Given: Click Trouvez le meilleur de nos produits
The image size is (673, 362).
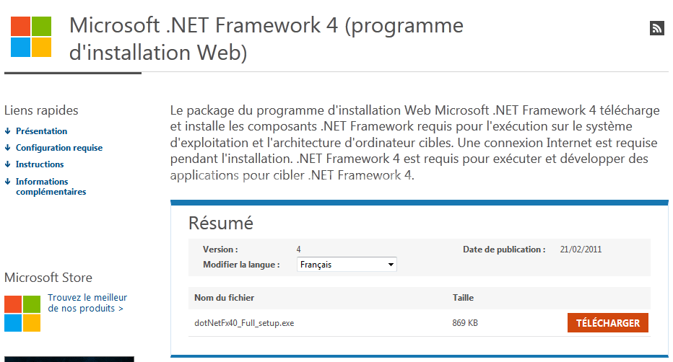Looking at the screenshot, I should coord(87,303).
